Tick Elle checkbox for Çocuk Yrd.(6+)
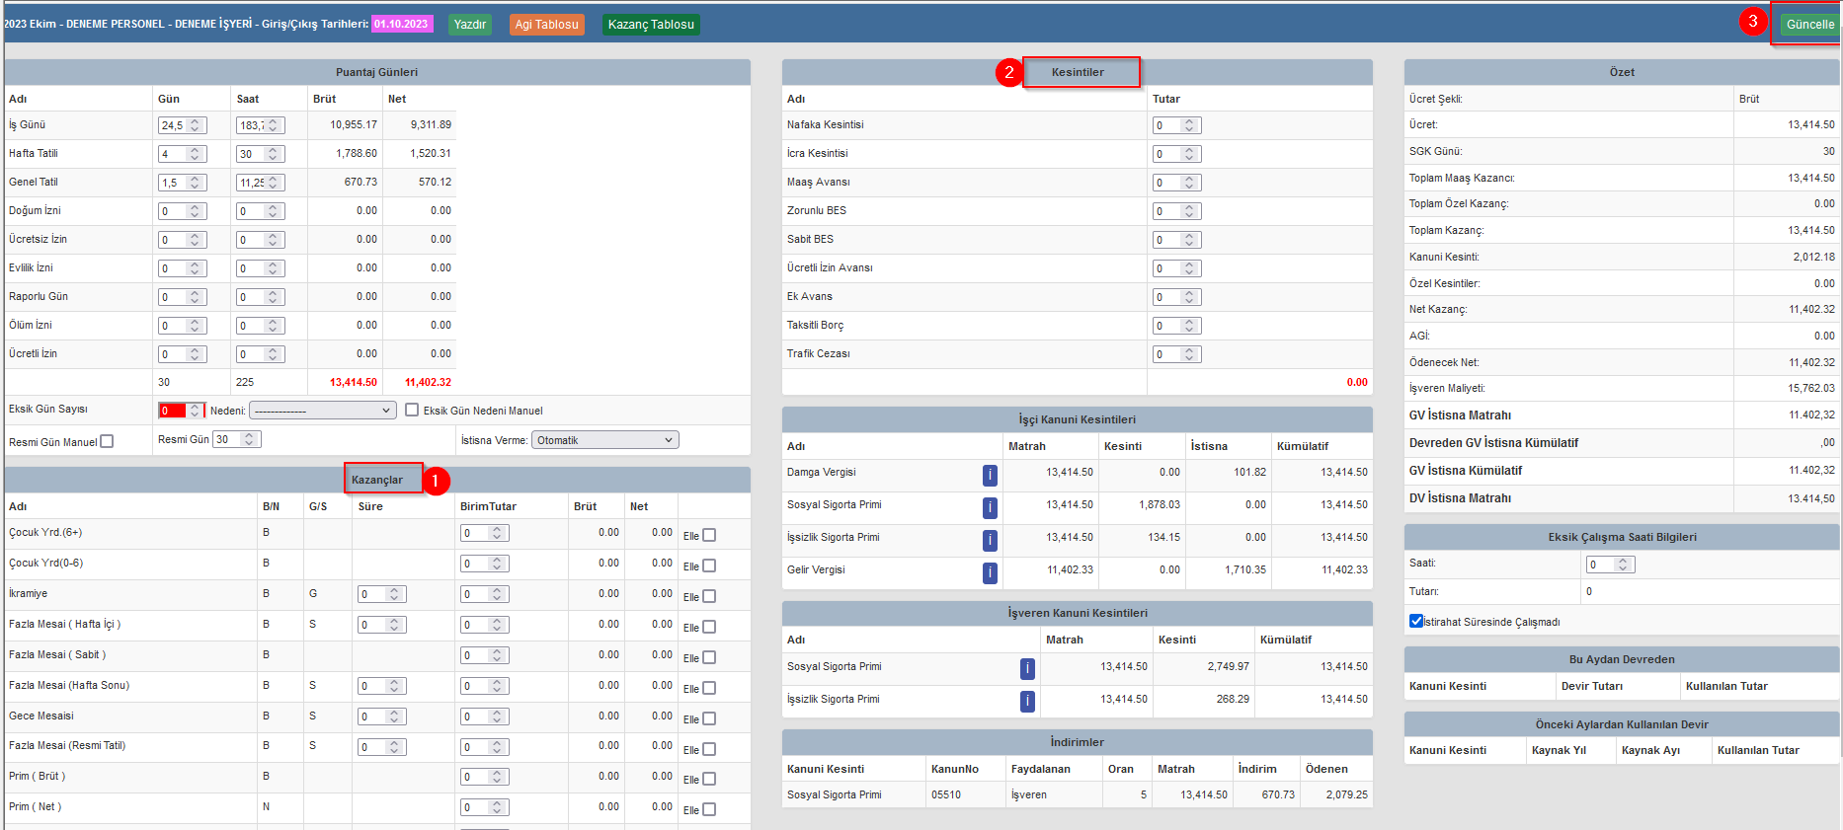Image resolution: width=1843 pixels, height=830 pixels. pyautogui.click(x=709, y=535)
